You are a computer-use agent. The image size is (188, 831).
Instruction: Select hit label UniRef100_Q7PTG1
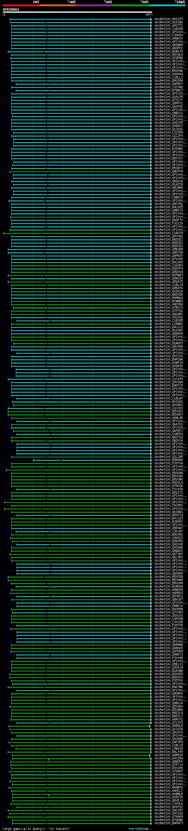pos(169,311)
